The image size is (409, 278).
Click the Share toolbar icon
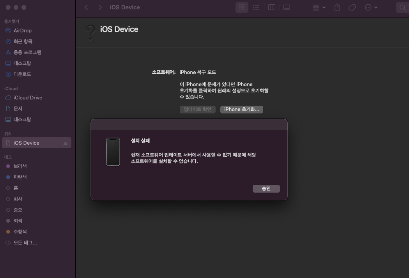(337, 7)
